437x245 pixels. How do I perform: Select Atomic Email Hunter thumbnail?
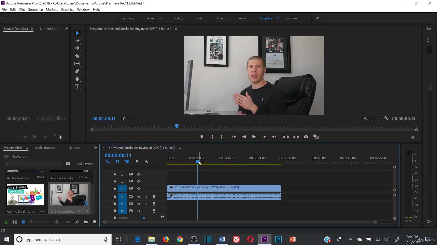(x=26, y=195)
